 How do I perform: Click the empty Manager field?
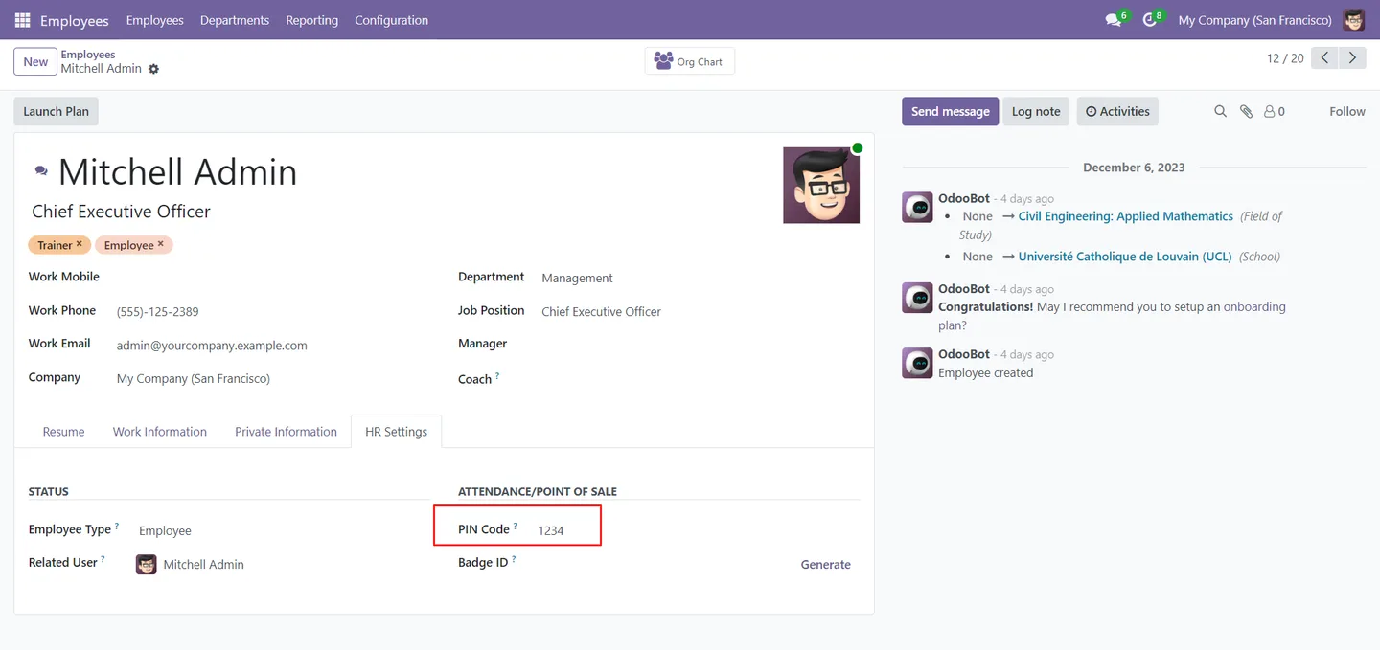[x=699, y=345]
